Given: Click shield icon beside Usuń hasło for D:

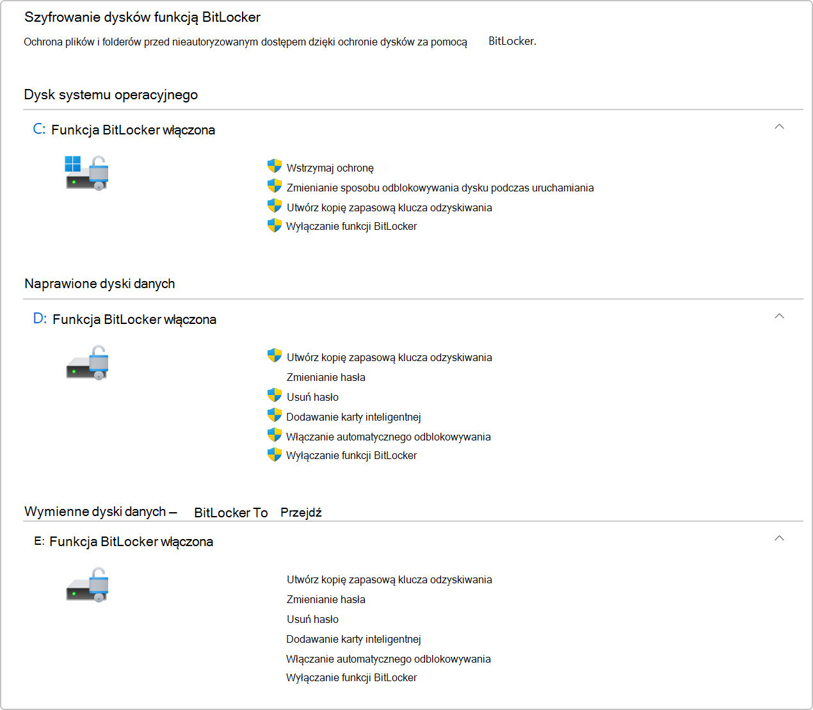Looking at the screenshot, I should pyautogui.click(x=275, y=396).
